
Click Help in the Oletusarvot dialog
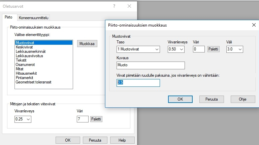(x=122, y=140)
